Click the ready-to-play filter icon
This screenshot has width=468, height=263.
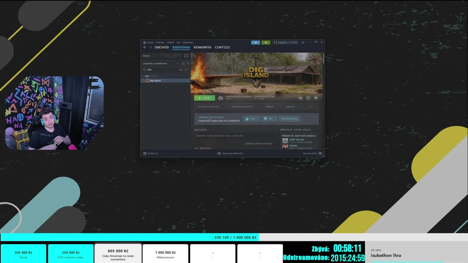(188, 63)
